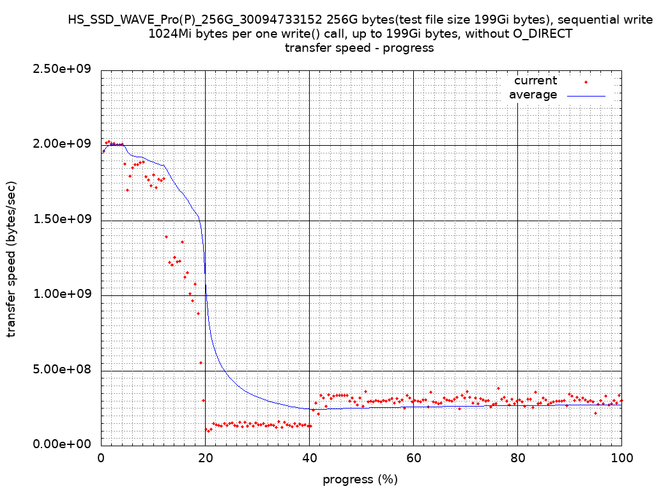Click the 0.00e+00 y-axis tick label

[x=63, y=444]
